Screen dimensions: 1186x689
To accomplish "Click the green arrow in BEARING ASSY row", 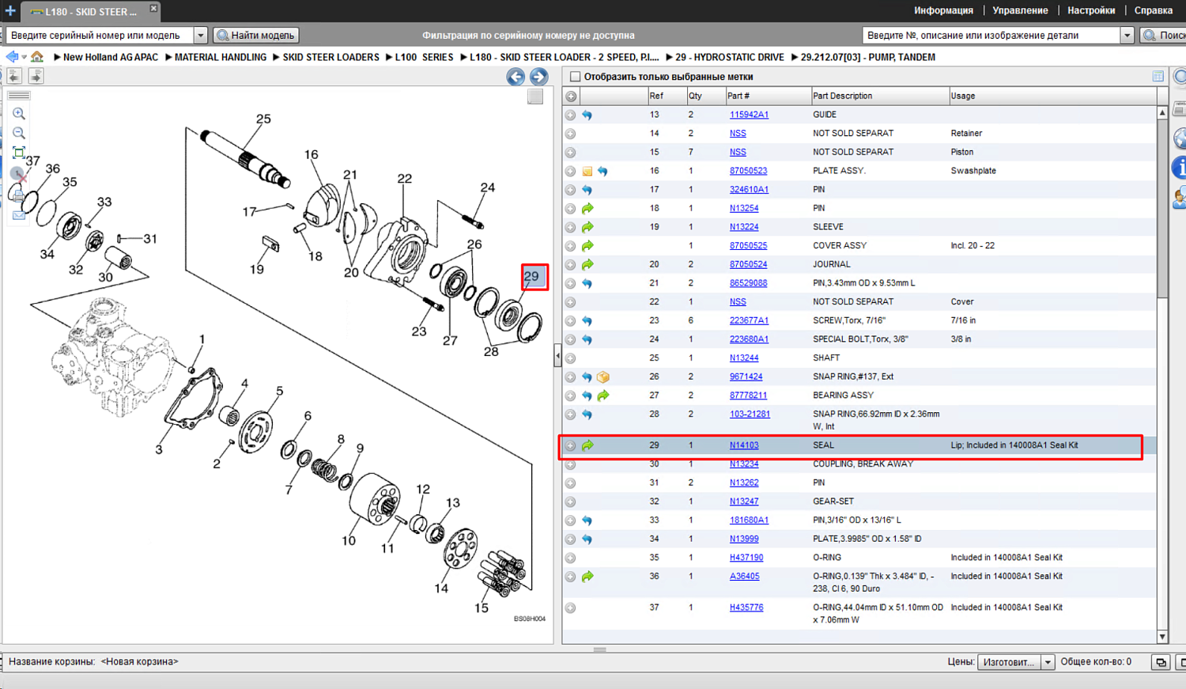I will pos(603,396).
